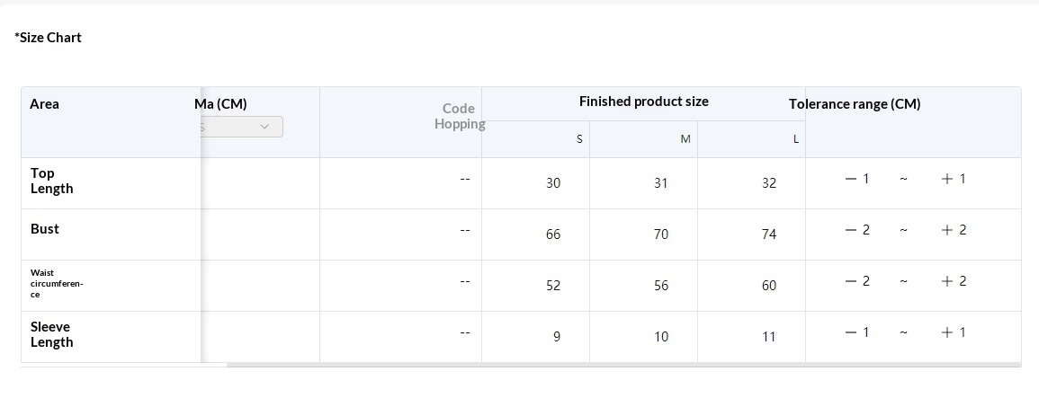
Task: Click the Waist size L value 60
Action: pos(769,286)
